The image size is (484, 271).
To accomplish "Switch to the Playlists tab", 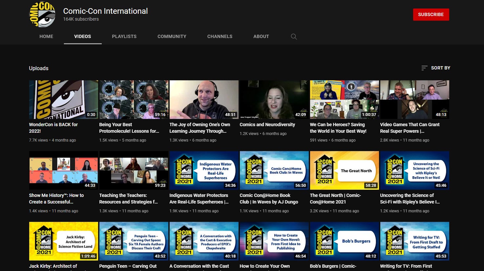I will click(x=124, y=36).
